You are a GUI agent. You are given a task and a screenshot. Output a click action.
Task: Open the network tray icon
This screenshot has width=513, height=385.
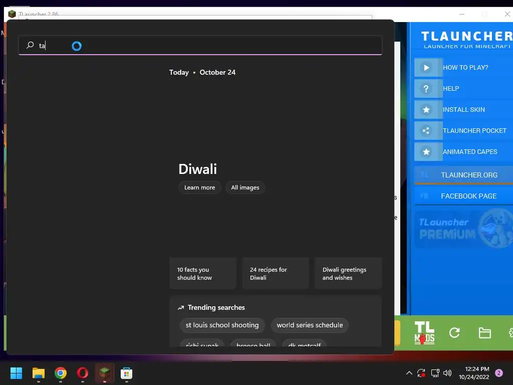pos(435,373)
